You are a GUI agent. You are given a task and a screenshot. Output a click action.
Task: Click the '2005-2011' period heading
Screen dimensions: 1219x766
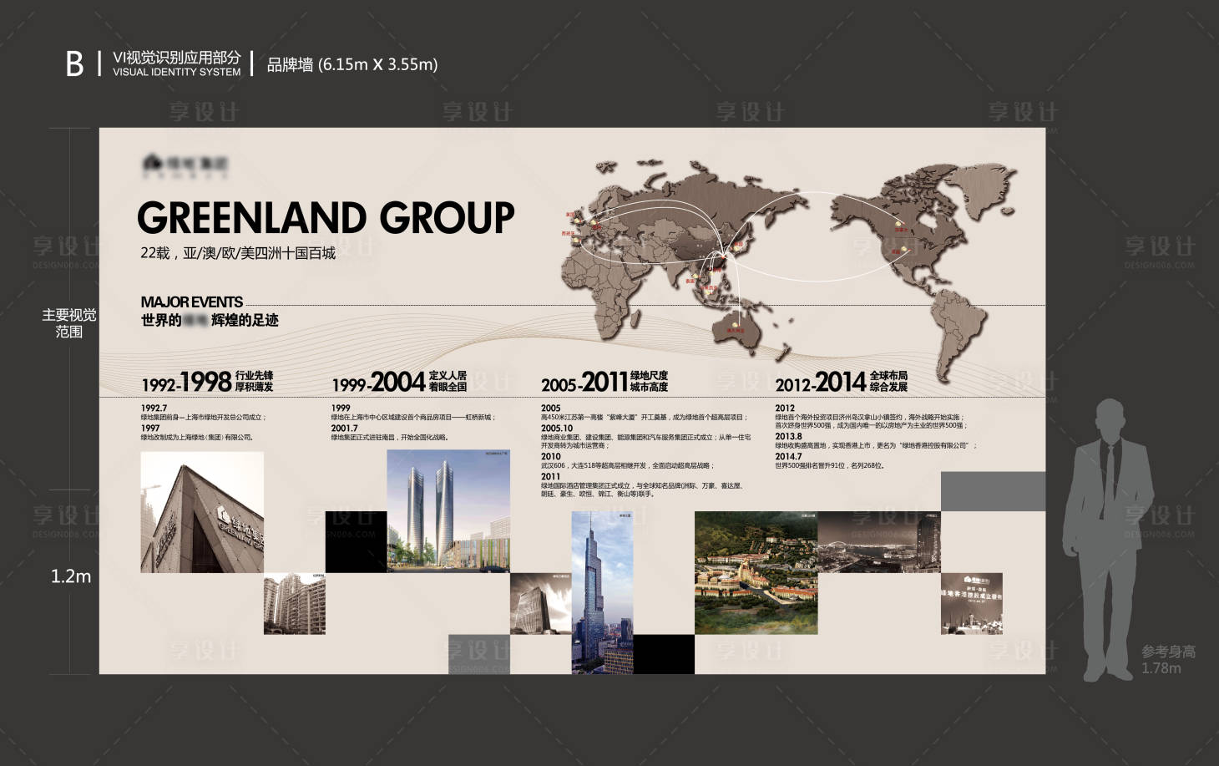point(584,382)
